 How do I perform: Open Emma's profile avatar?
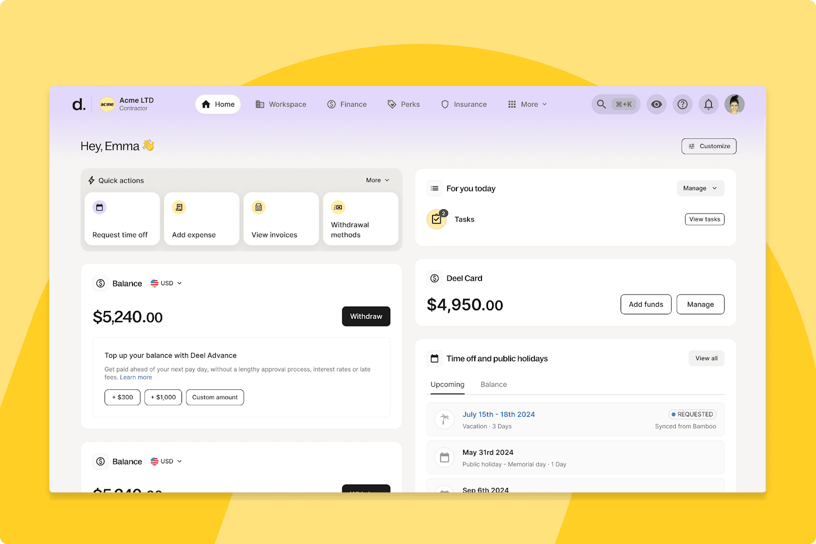coord(734,105)
